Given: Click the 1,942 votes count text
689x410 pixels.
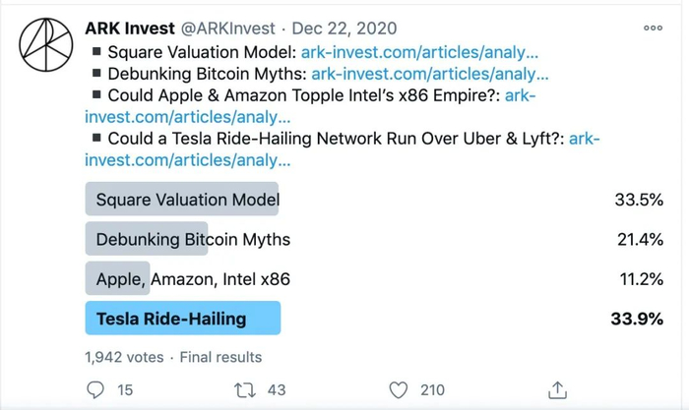Looking at the screenshot, I should click(121, 357).
